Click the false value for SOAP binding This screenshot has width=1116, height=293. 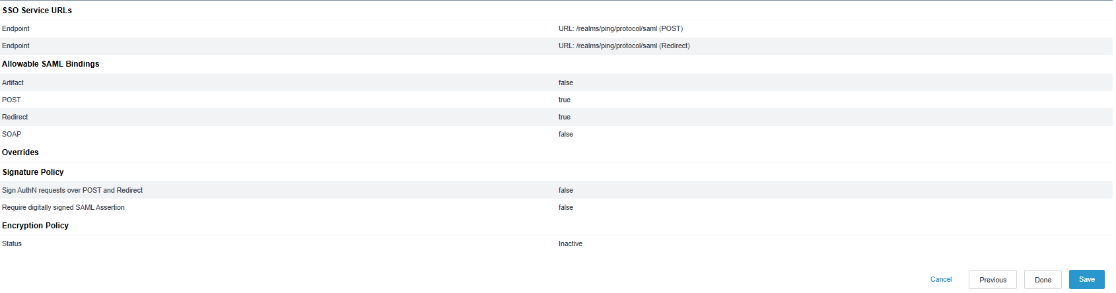pyautogui.click(x=565, y=134)
